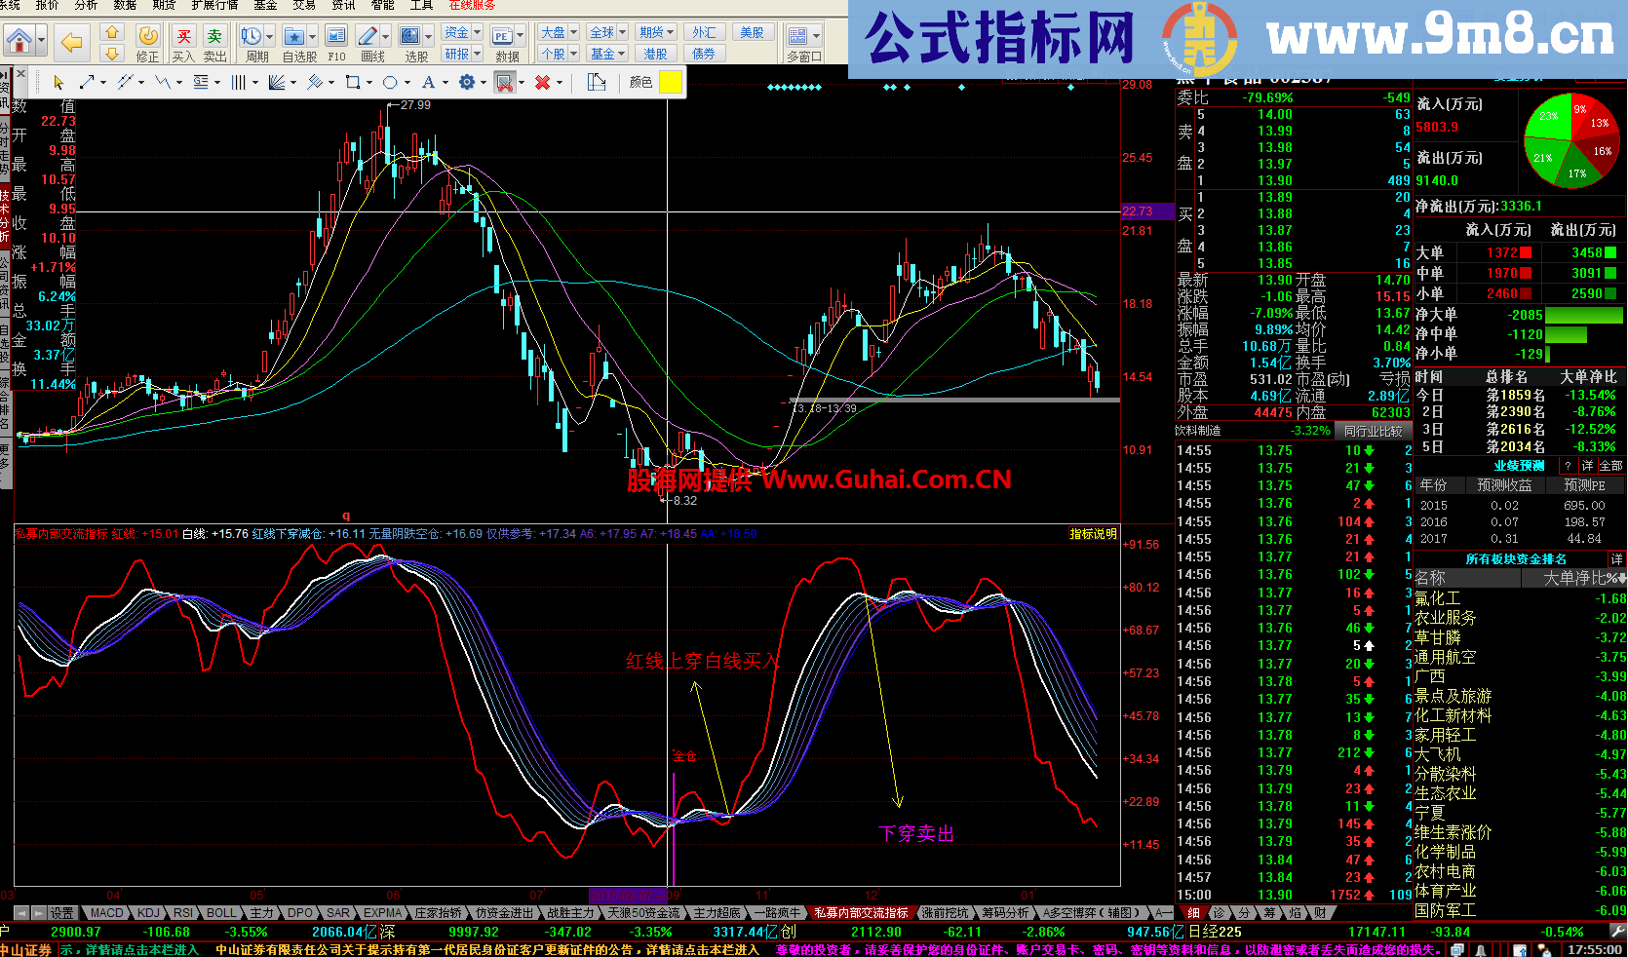The height and width of the screenshot is (957, 1628).
Task: Select the trend line drawing tool
Action: point(87,83)
